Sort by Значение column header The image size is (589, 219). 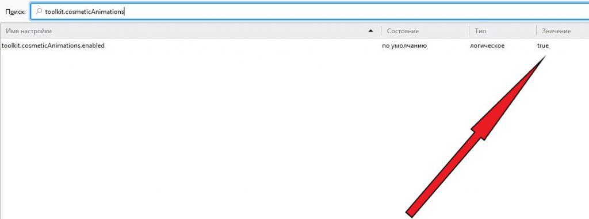[563, 31]
